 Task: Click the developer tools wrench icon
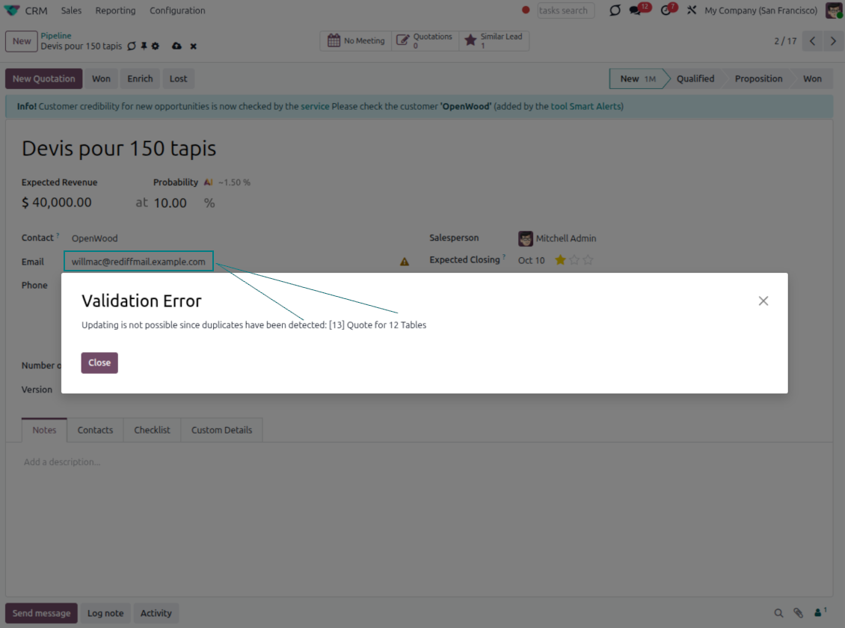point(691,10)
